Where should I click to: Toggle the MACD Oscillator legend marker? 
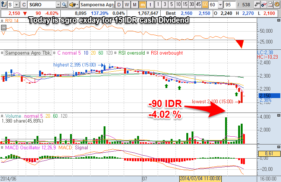click(2, 147)
